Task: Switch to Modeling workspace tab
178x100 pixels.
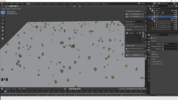Action: (x=34, y=4)
